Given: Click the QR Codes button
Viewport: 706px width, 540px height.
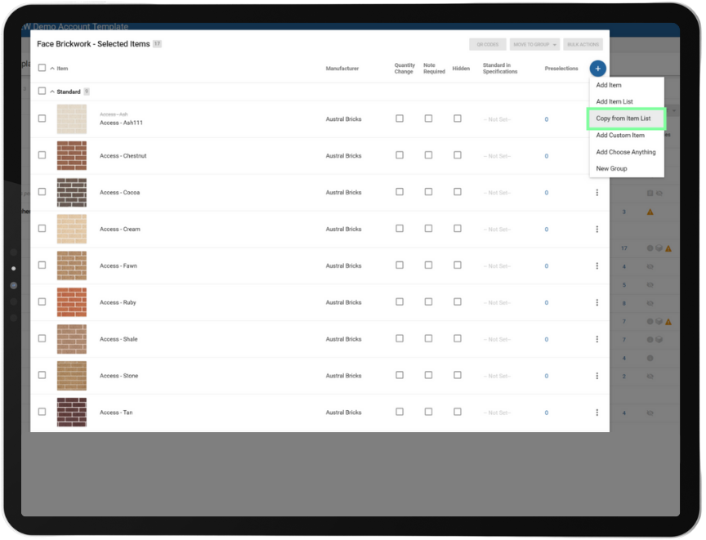Looking at the screenshot, I should [x=487, y=44].
